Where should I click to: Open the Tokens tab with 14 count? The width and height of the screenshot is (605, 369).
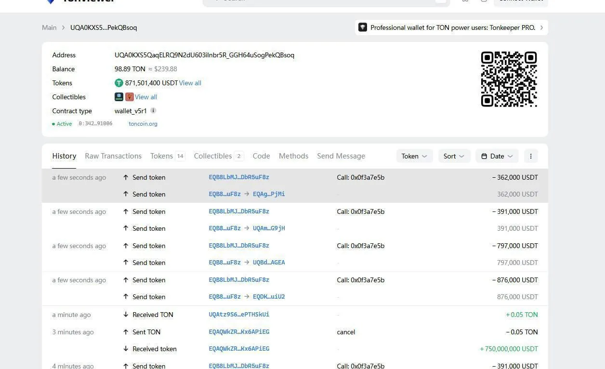coord(168,156)
